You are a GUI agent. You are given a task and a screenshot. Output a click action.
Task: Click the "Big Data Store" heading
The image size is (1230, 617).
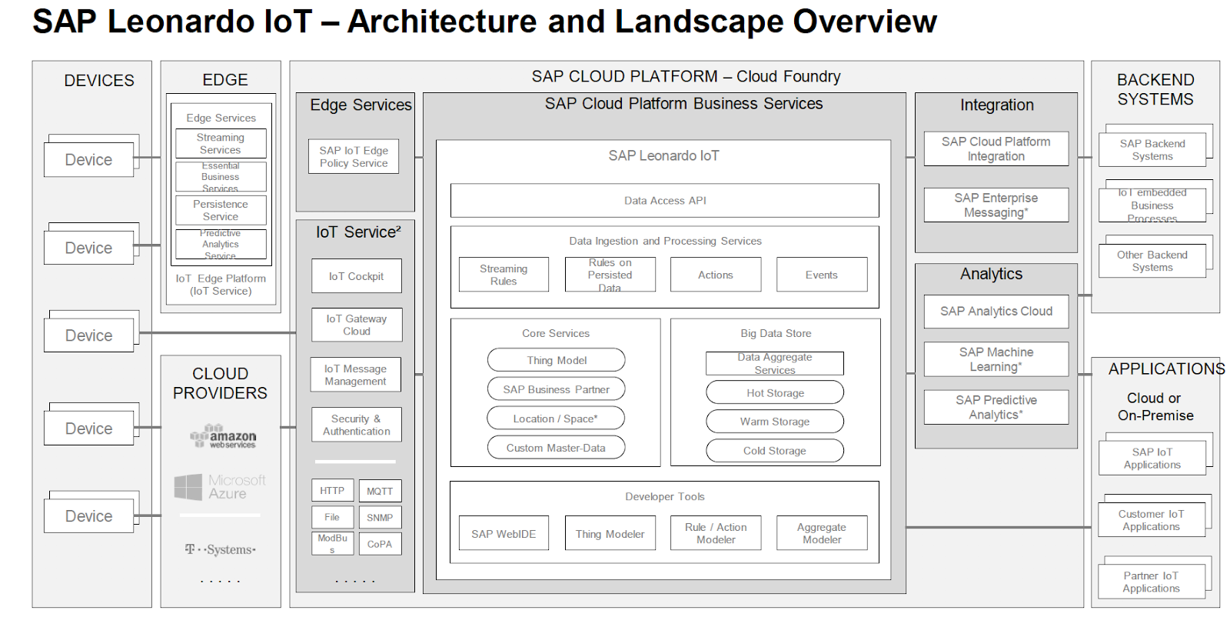pyautogui.click(x=776, y=333)
